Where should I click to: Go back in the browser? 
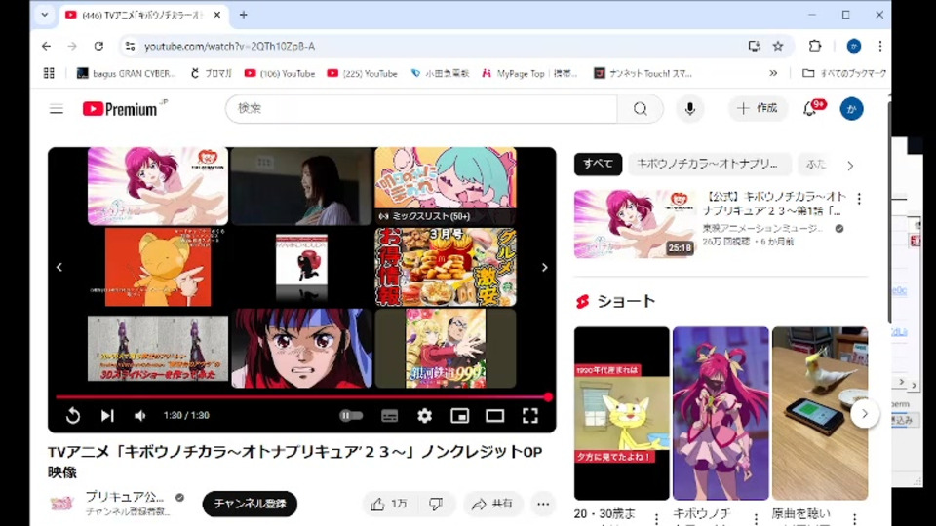[x=46, y=46]
